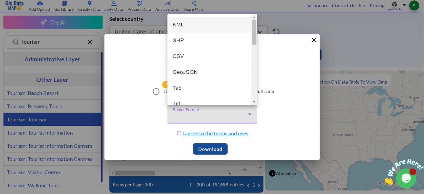Expand the Select Format dropdown arrow
The image size is (424, 194).
coord(250,114)
